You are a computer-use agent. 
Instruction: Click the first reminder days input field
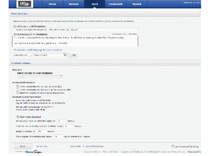[62, 121]
